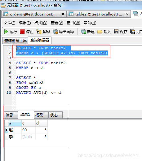Click editor line 8 'FROM table2'

(x=30, y=83)
